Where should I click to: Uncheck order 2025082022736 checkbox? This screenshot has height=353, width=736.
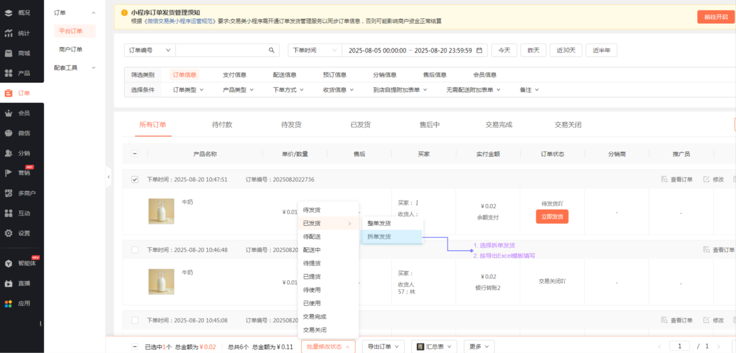[135, 179]
